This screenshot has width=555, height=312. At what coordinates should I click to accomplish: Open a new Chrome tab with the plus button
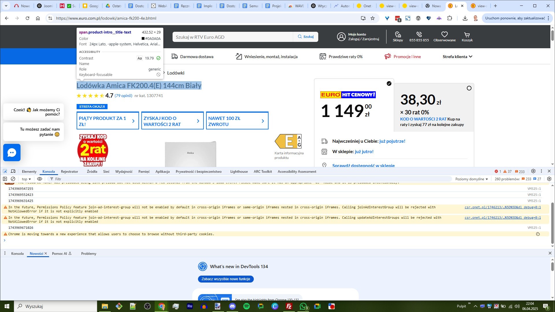pyautogui.click(x=495, y=6)
